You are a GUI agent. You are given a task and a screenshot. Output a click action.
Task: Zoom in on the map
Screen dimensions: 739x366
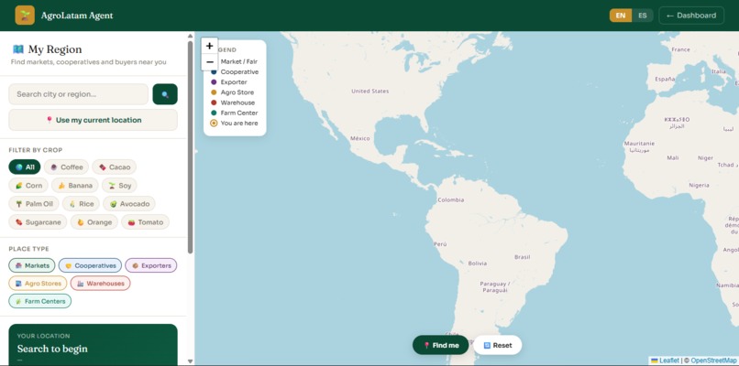pos(210,46)
